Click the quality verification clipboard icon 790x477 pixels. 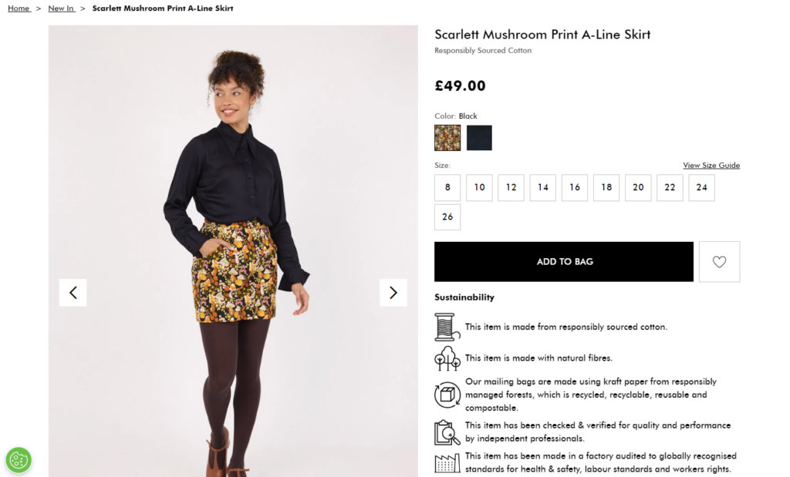[x=446, y=431]
